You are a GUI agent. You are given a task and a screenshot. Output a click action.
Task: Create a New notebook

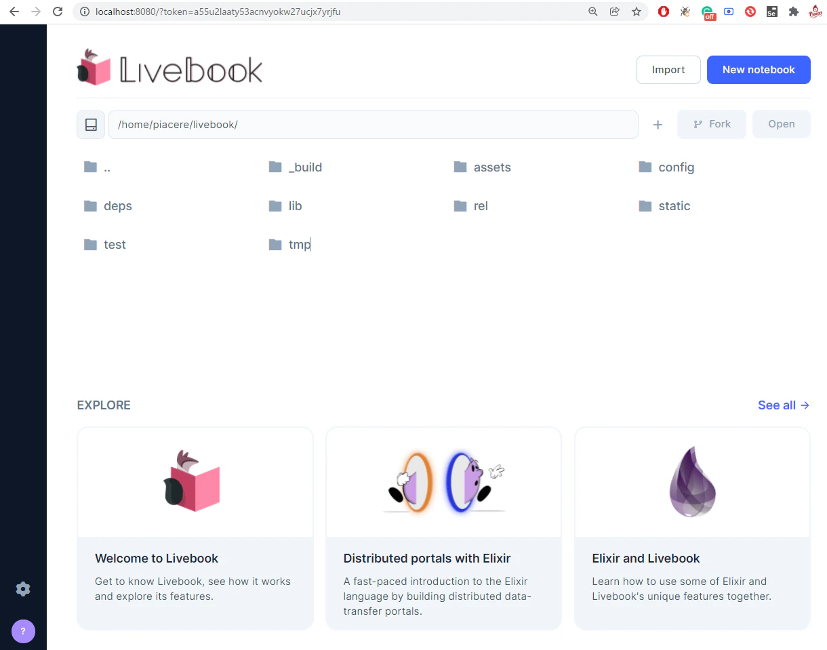coord(759,70)
